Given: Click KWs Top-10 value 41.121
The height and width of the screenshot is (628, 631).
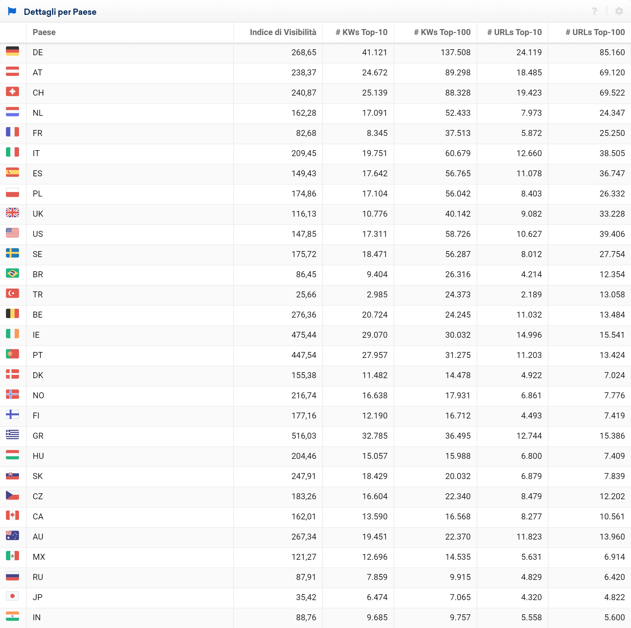Looking at the screenshot, I should pos(375,52).
